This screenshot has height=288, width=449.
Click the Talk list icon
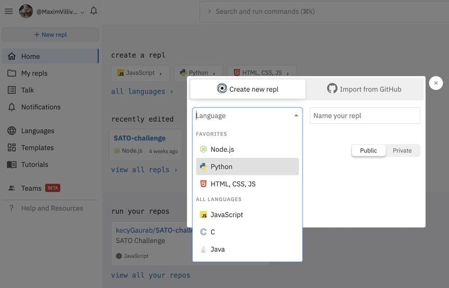tap(11, 90)
